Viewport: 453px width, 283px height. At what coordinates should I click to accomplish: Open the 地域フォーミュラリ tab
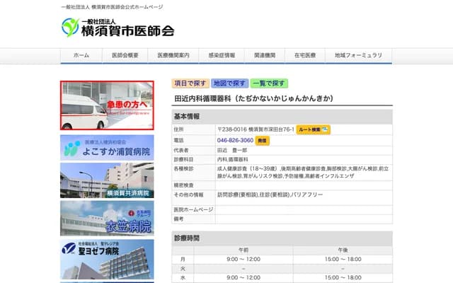point(358,55)
